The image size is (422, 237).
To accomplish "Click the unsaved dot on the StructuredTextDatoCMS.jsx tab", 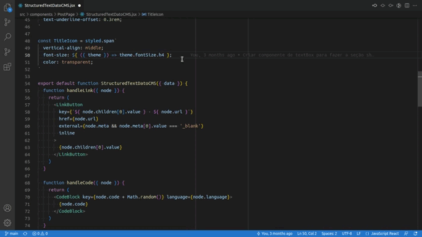I will click(x=80, y=5).
